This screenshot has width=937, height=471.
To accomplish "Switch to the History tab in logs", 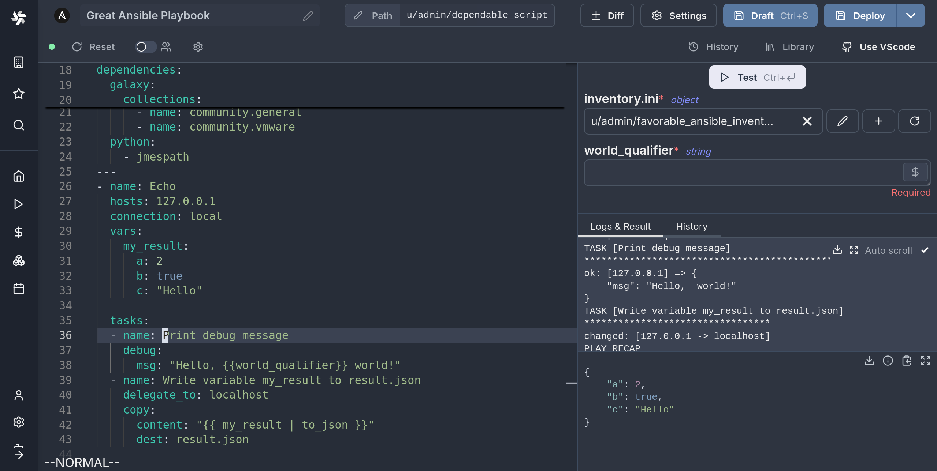I will coord(692,226).
